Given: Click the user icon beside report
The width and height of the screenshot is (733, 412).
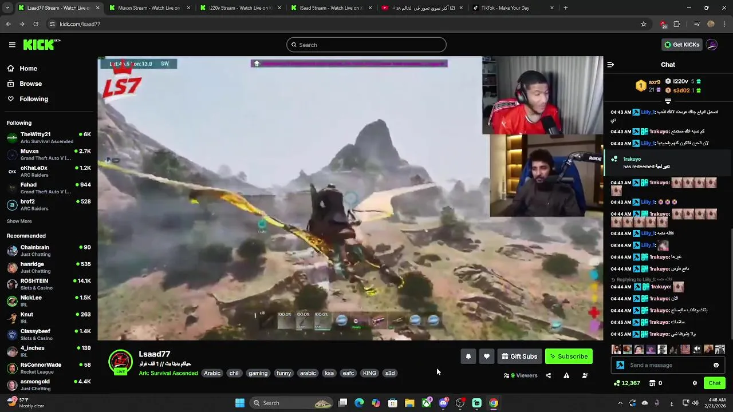Looking at the screenshot, I should (585, 375).
